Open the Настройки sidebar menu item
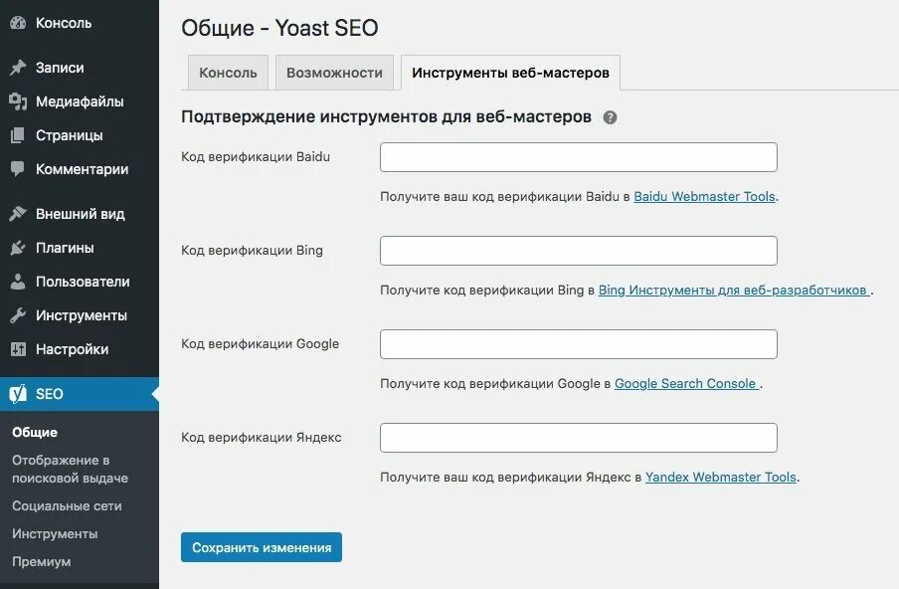This screenshot has height=589, width=899. click(72, 349)
